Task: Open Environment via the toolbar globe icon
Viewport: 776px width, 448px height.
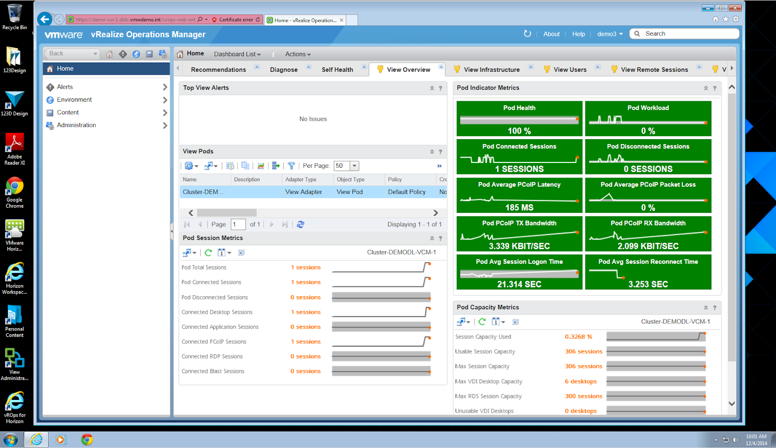Action: click(x=136, y=54)
